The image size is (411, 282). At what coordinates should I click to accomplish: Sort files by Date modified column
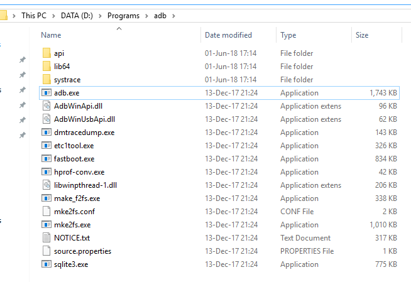[228, 35]
